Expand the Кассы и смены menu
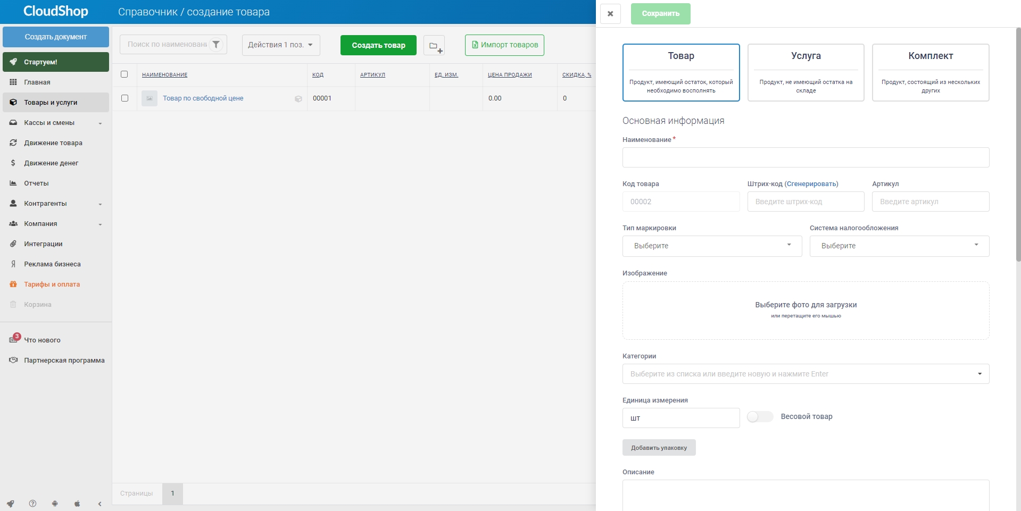The height and width of the screenshot is (511, 1021). pyautogui.click(x=56, y=123)
